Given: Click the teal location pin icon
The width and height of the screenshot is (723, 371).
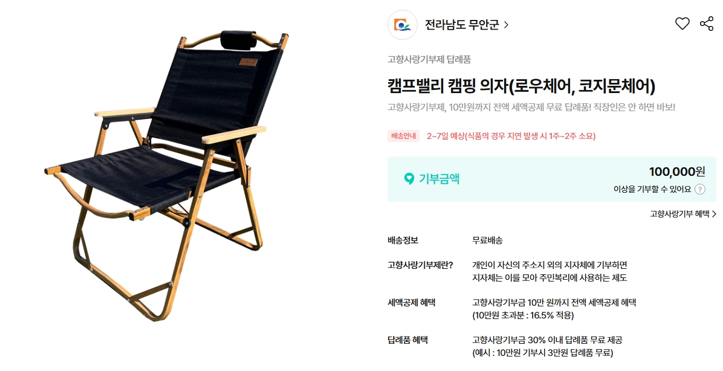Looking at the screenshot, I should click(x=409, y=179).
